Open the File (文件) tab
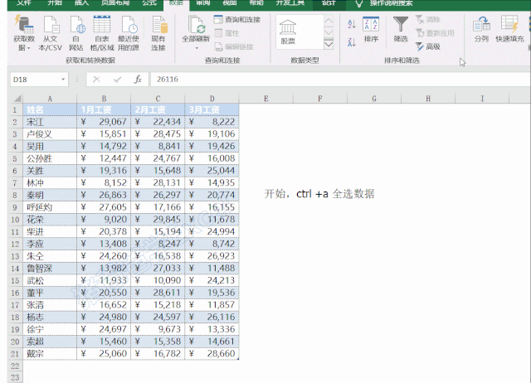 (x=24, y=3)
